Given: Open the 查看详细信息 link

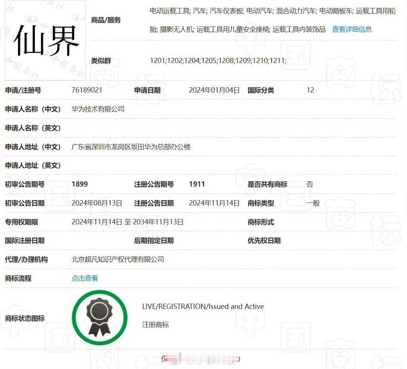Looking at the screenshot, I should (352, 29).
